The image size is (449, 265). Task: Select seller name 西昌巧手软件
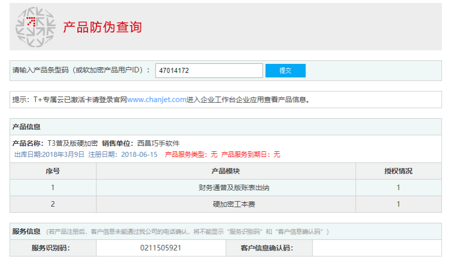tap(158, 143)
